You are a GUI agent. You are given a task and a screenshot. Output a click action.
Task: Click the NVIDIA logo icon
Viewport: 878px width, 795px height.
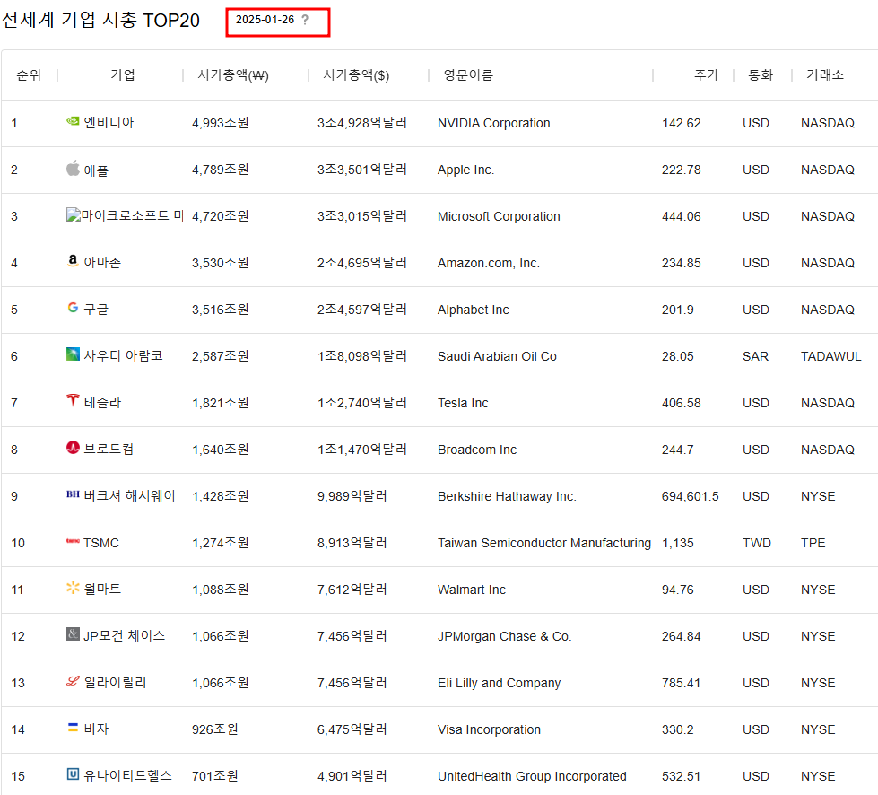73,121
